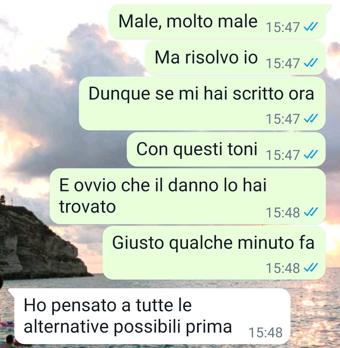Select the 'Dunque se mi hai scritto ora' message

click(x=202, y=103)
